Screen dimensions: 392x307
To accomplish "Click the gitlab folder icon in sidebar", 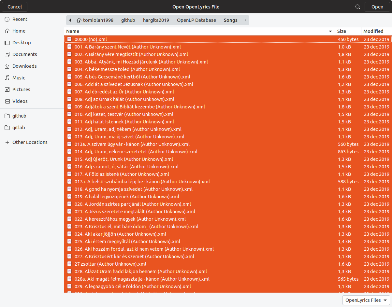I will (7, 128).
